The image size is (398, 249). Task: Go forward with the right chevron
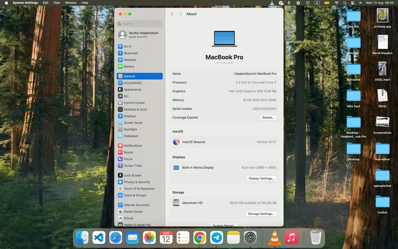(180, 14)
